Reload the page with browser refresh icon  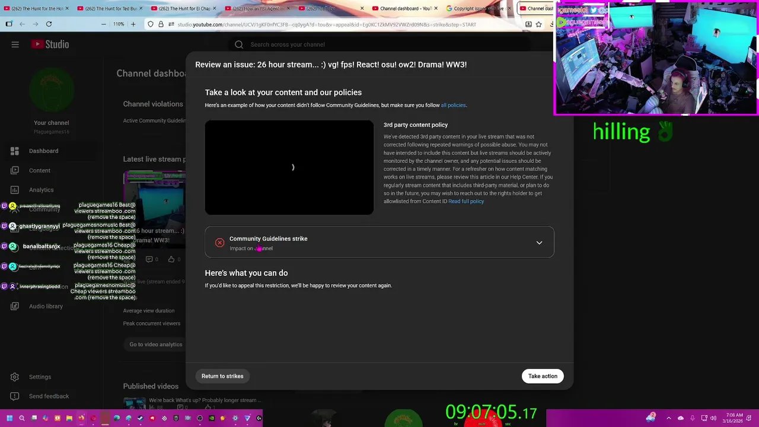[49, 24]
